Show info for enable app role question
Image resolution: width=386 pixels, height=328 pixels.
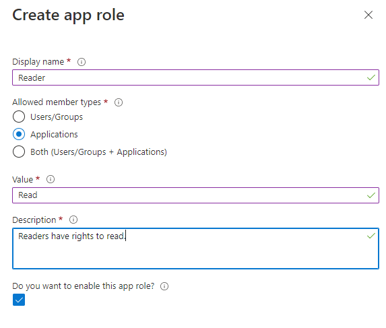pyautogui.click(x=164, y=286)
